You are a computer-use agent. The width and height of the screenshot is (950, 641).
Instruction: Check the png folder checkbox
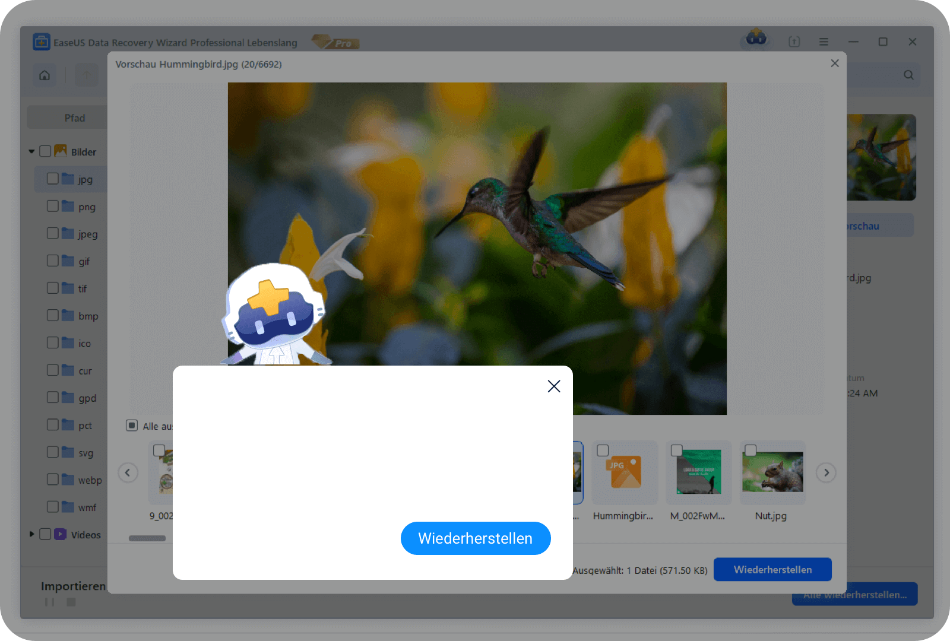[x=53, y=206]
